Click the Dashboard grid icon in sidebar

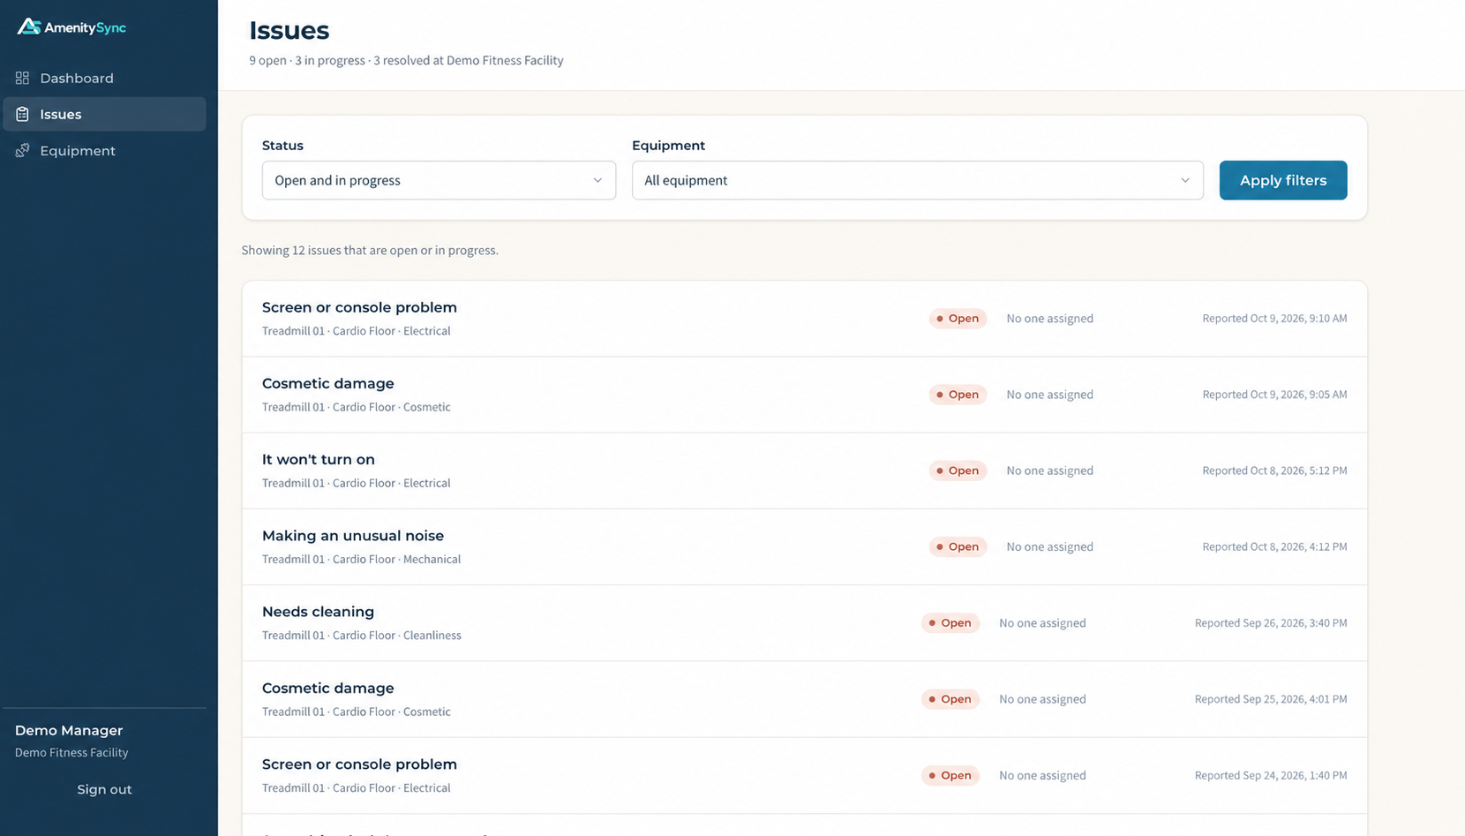(x=22, y=78)
